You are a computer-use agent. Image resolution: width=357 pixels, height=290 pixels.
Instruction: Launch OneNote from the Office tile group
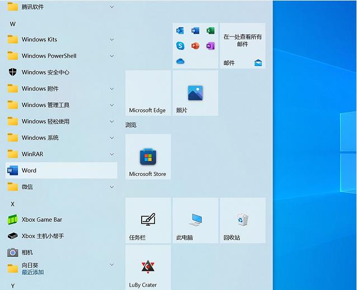point(210,46)
